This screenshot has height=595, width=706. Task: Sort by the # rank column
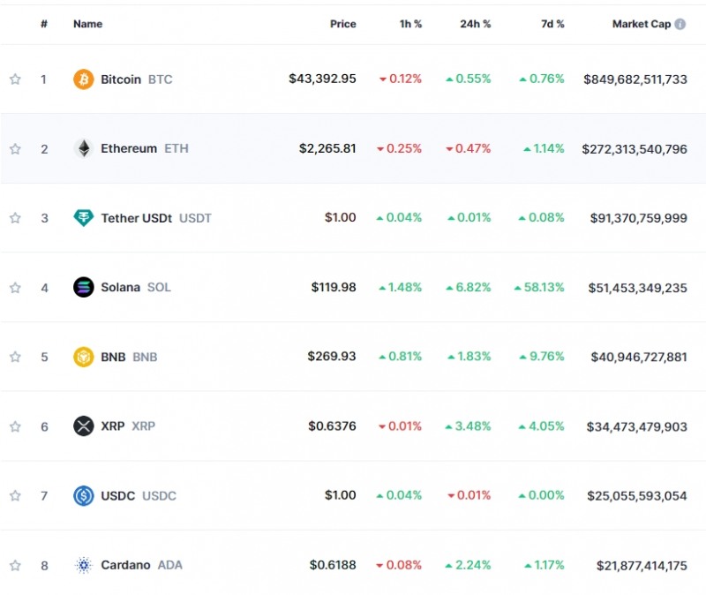[x=43, y=24]
